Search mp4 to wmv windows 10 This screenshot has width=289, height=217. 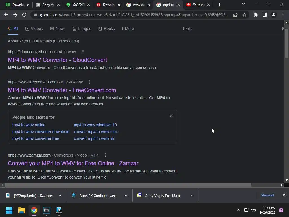pos(95,125)
